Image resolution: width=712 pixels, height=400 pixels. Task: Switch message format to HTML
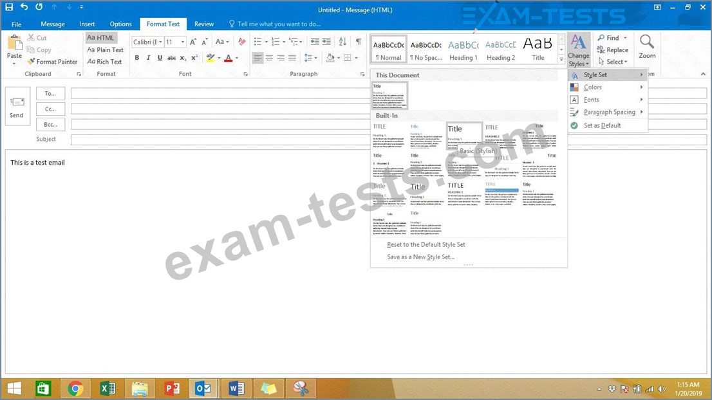(x=101, y=38)
